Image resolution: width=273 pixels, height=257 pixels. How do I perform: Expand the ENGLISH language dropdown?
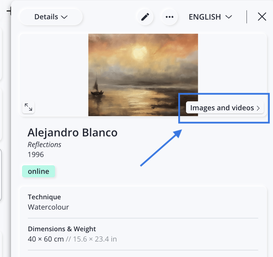click(x=210, y=17)
